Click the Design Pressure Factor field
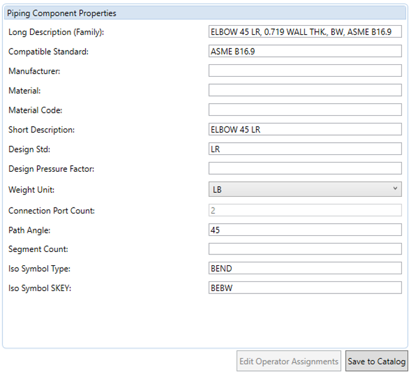Screen dimensions: 411x372 point(305,168)
